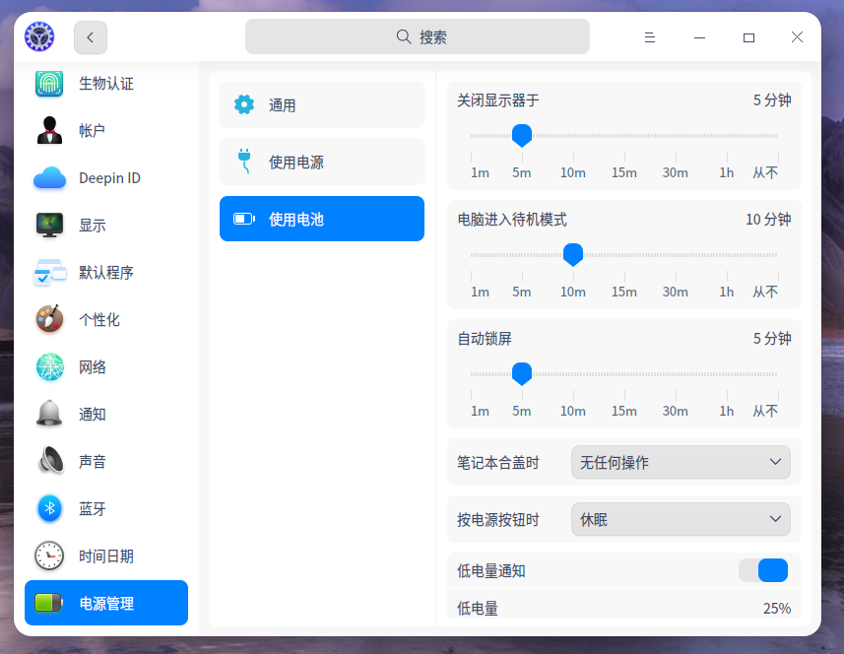Viewport: 844px width, 654px height.
Task: Select the 使用电池 tab
Action: point(322,219)
